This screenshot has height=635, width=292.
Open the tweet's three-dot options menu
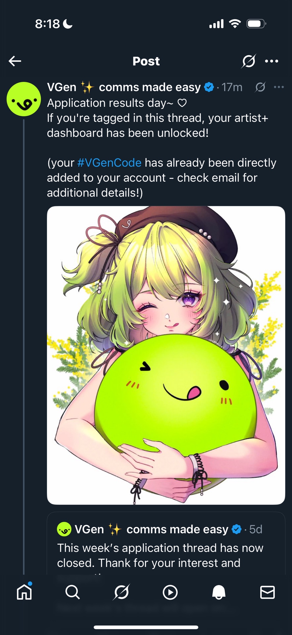click(x=279, y=87)
